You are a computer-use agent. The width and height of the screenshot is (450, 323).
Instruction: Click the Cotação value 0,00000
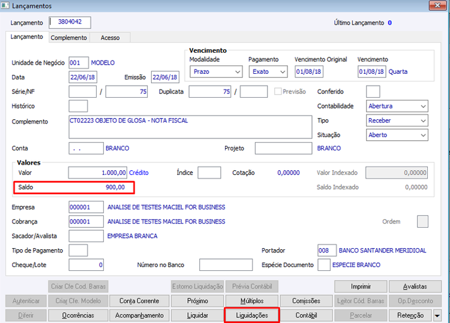pyautogui.click(x=289, y=173)
